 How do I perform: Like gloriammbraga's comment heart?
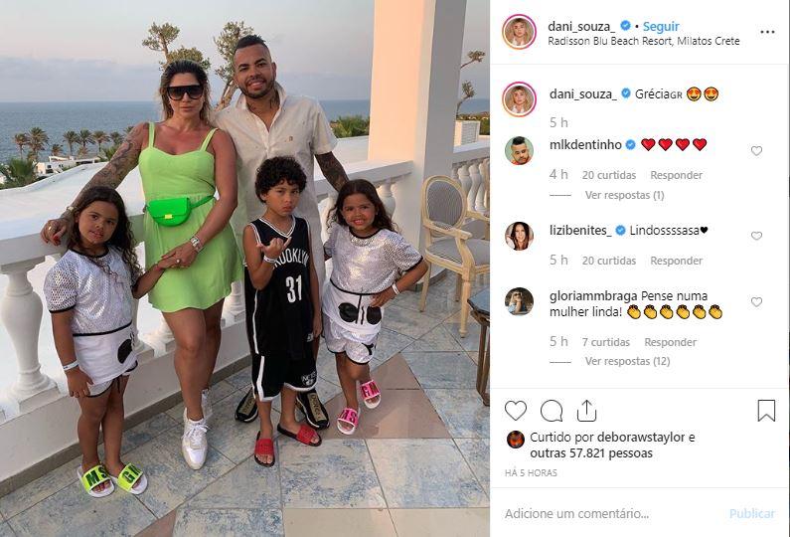pyautogui.click(x=756, y=302)
